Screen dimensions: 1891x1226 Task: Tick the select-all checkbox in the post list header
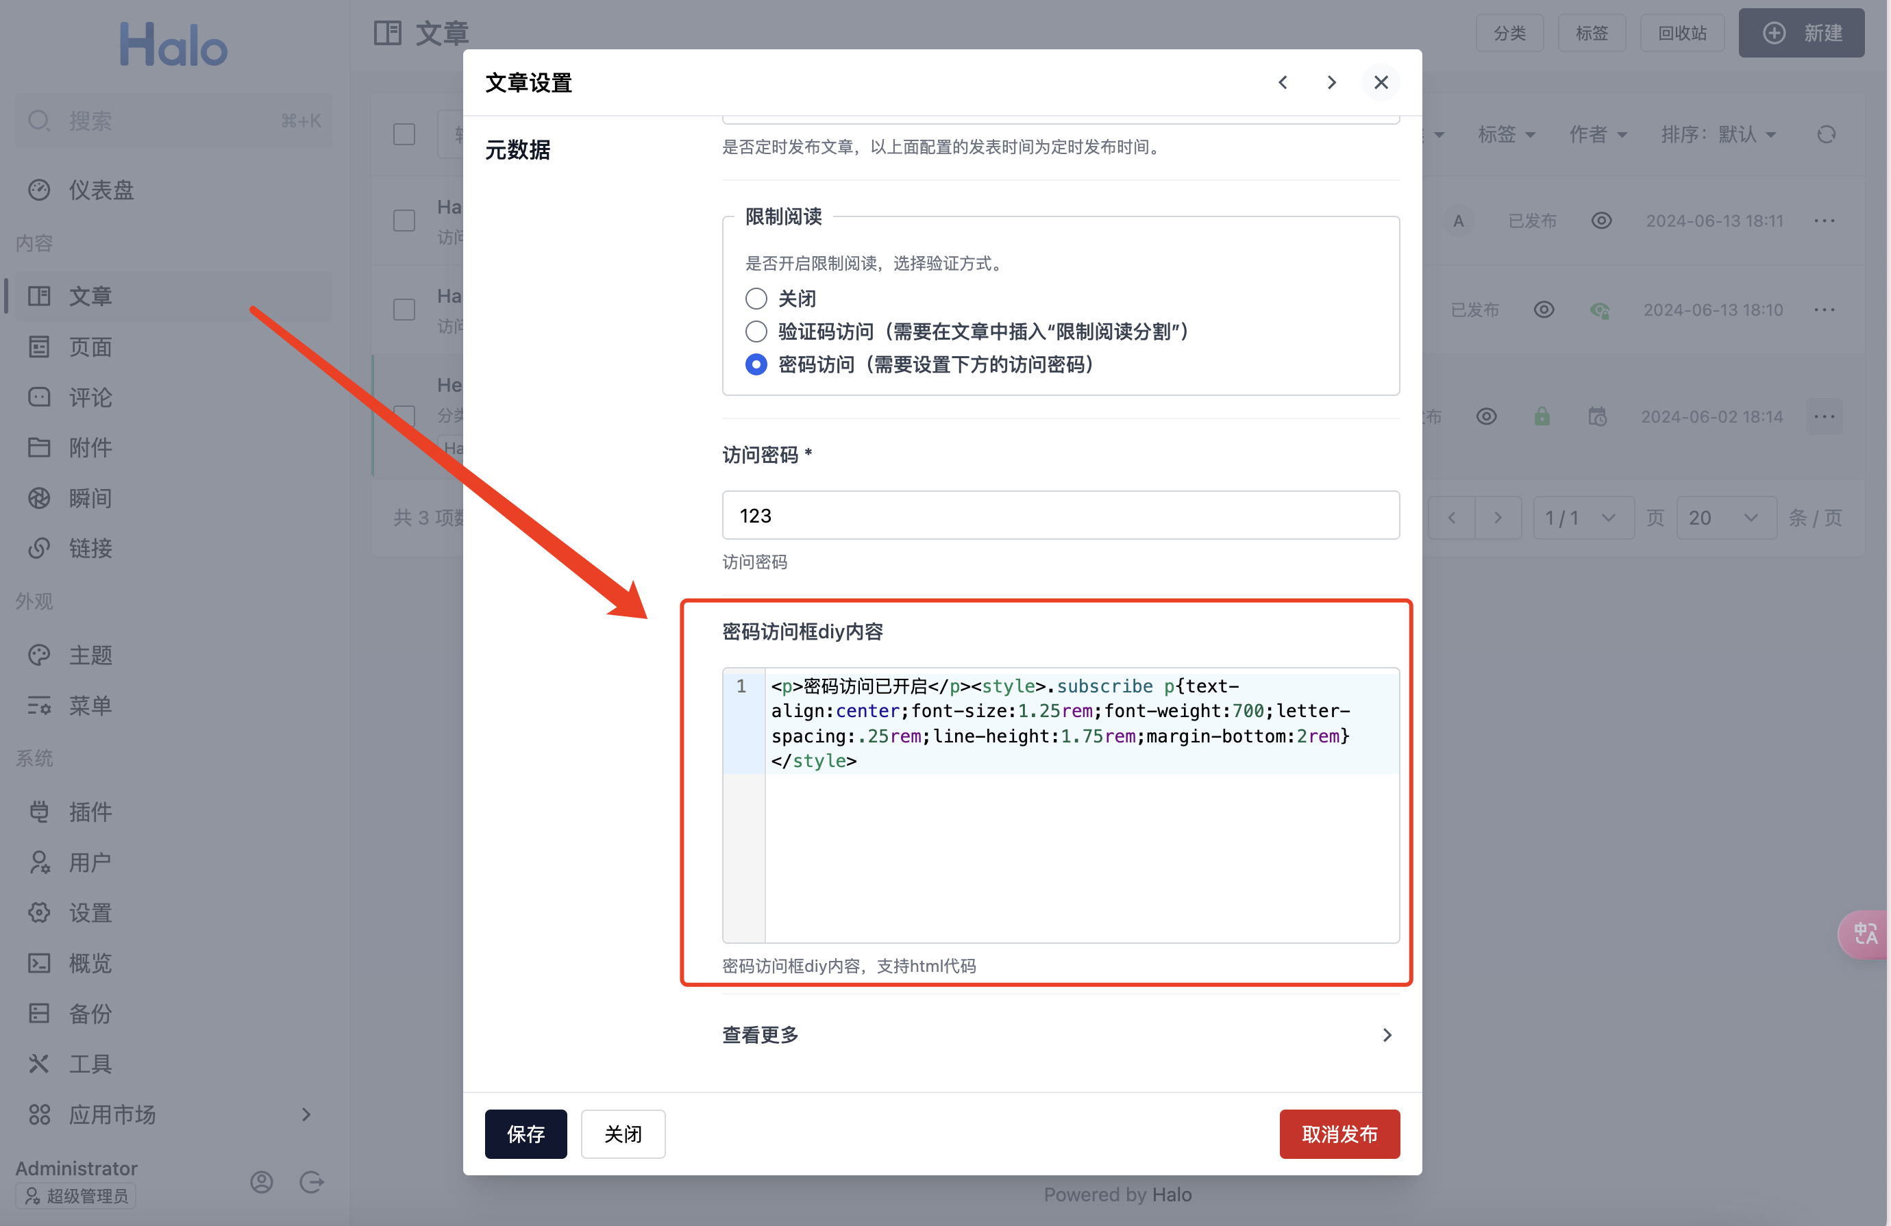(x=404, y=134)
